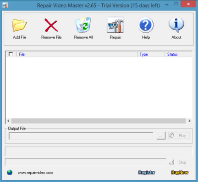Viewport: 198px width, 182px height.
Task: Open About via the info bubble icon
Action: pos(176,25)
